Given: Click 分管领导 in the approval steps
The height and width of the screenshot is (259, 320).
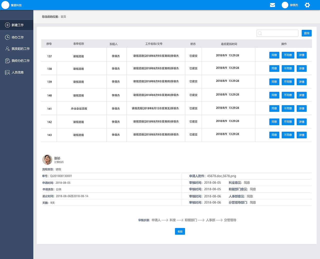Looking at the screenshot, I should [230, 220].
